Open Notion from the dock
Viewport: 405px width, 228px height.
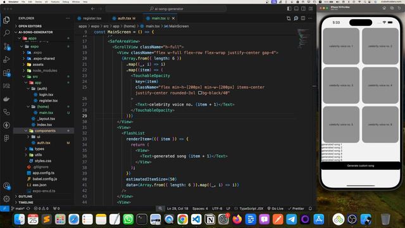[x=209, y=219]
